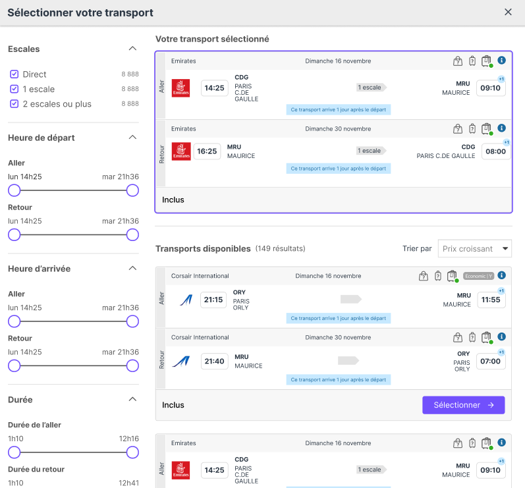This screenshot has width=525, height=488.
Task: Click the Economic | Y fare badge
Action: point(478,276)
